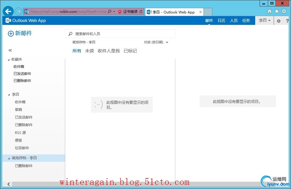Collapse the folder pane with double chevron
Image resolution: width=291 pixels, height=189 pixels.
click(10, 50)
